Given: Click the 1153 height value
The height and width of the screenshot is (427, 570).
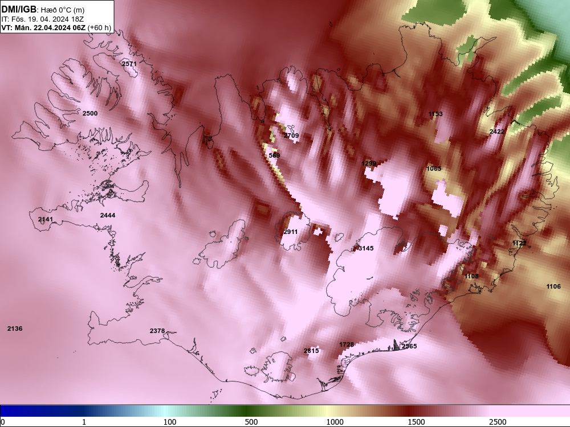Looking at the screenshot, I should [x=435, y=114].
